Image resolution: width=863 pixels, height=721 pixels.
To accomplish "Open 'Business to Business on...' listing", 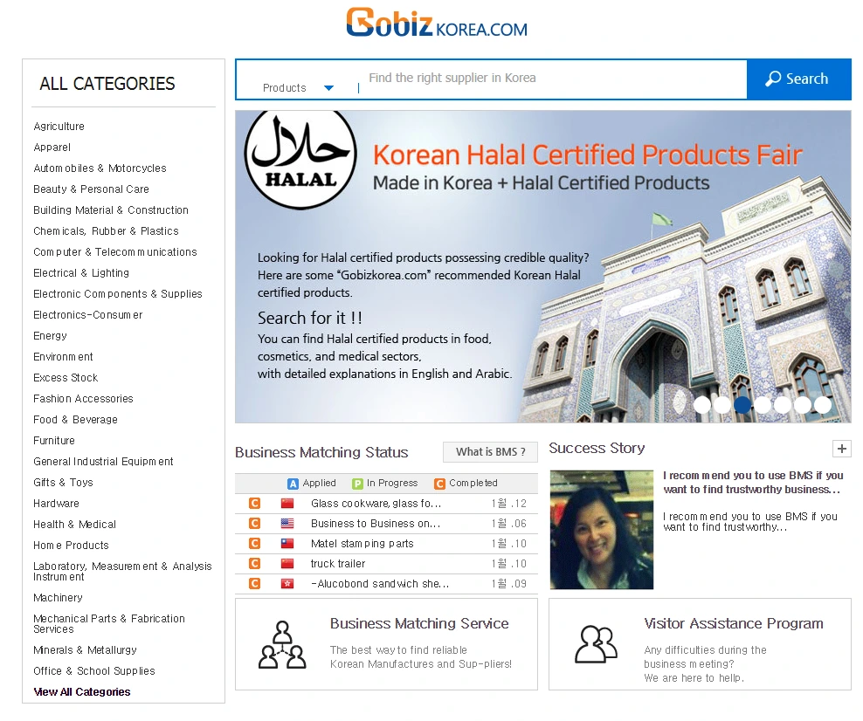I will pos(376,524).
